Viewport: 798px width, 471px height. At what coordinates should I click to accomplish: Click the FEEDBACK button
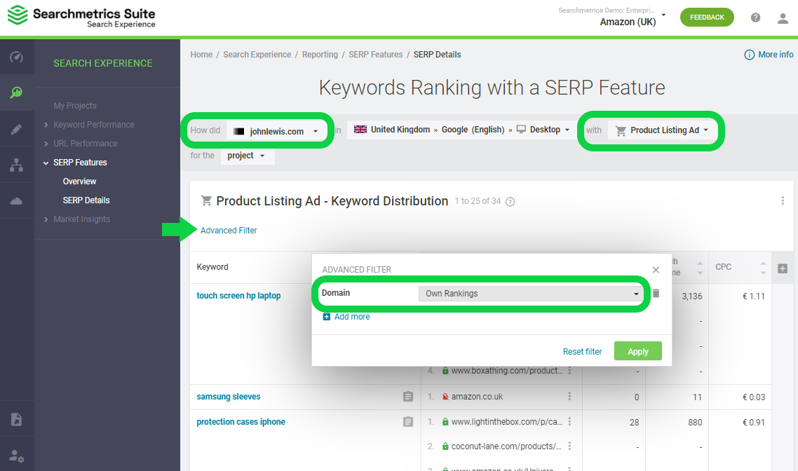[x=707, y=18]
